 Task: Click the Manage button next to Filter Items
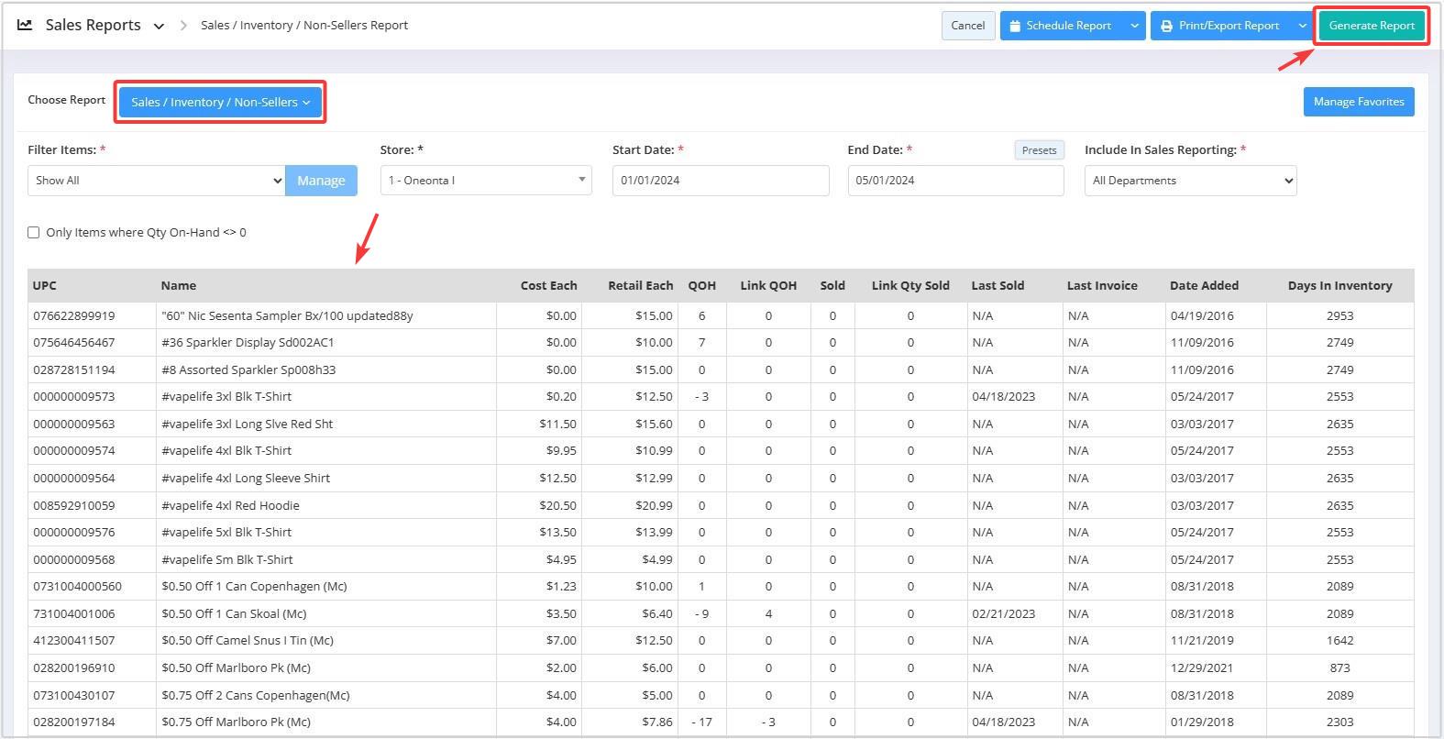point(321,181)
